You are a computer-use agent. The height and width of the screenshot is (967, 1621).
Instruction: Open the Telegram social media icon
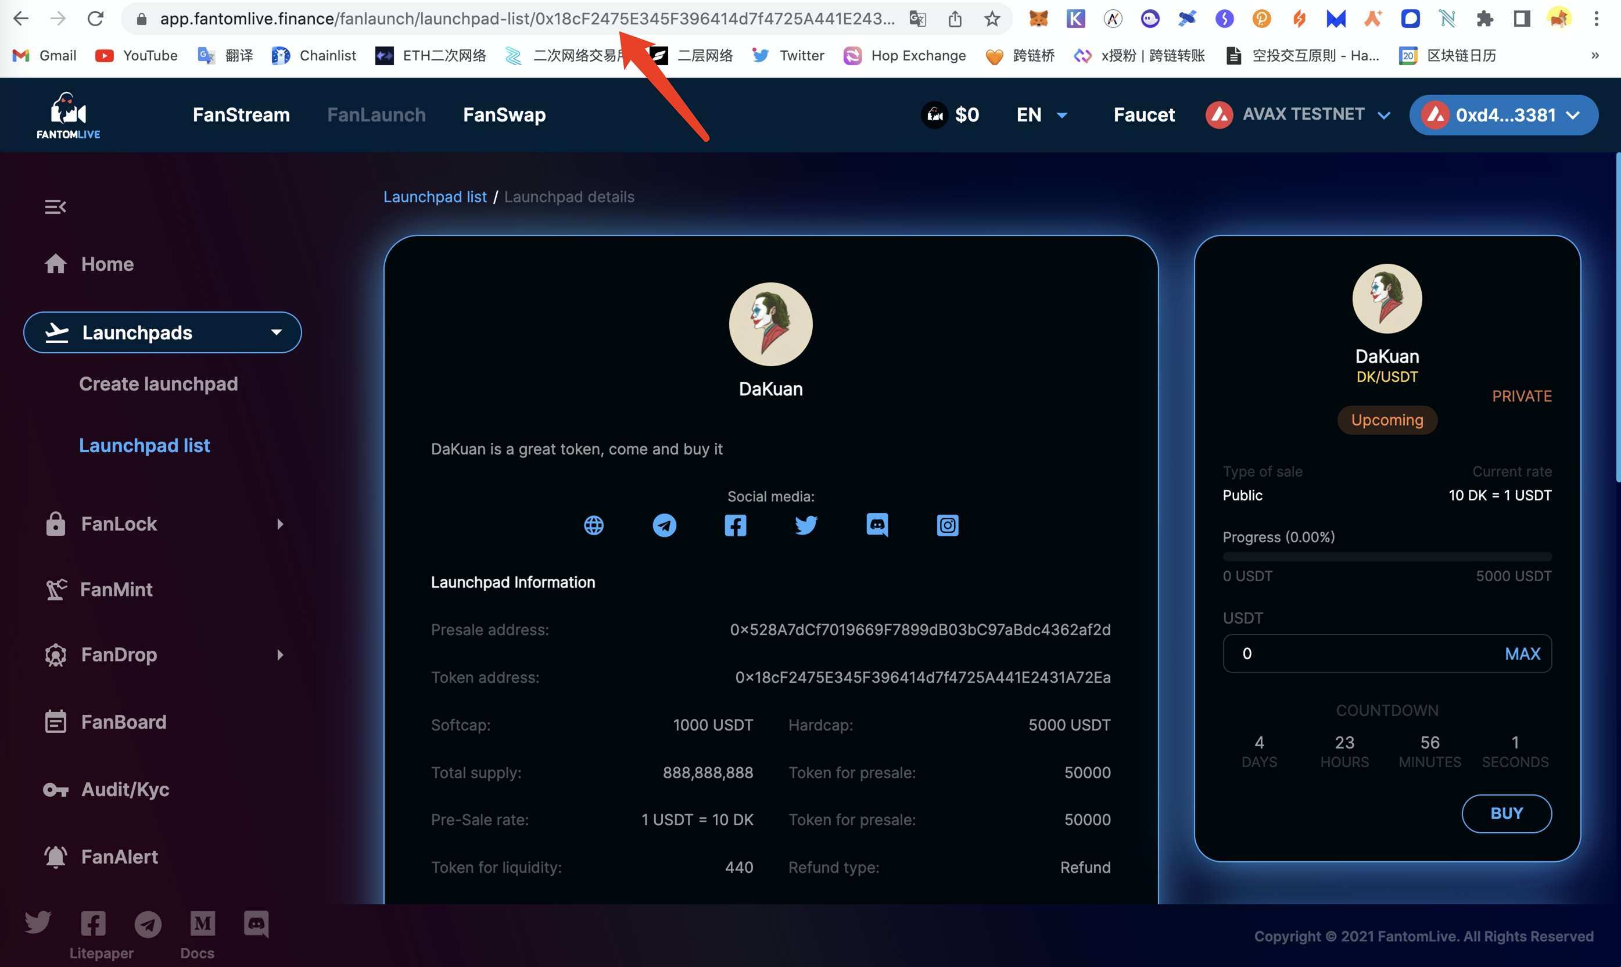pyautogui.click(x=664, y=525)
